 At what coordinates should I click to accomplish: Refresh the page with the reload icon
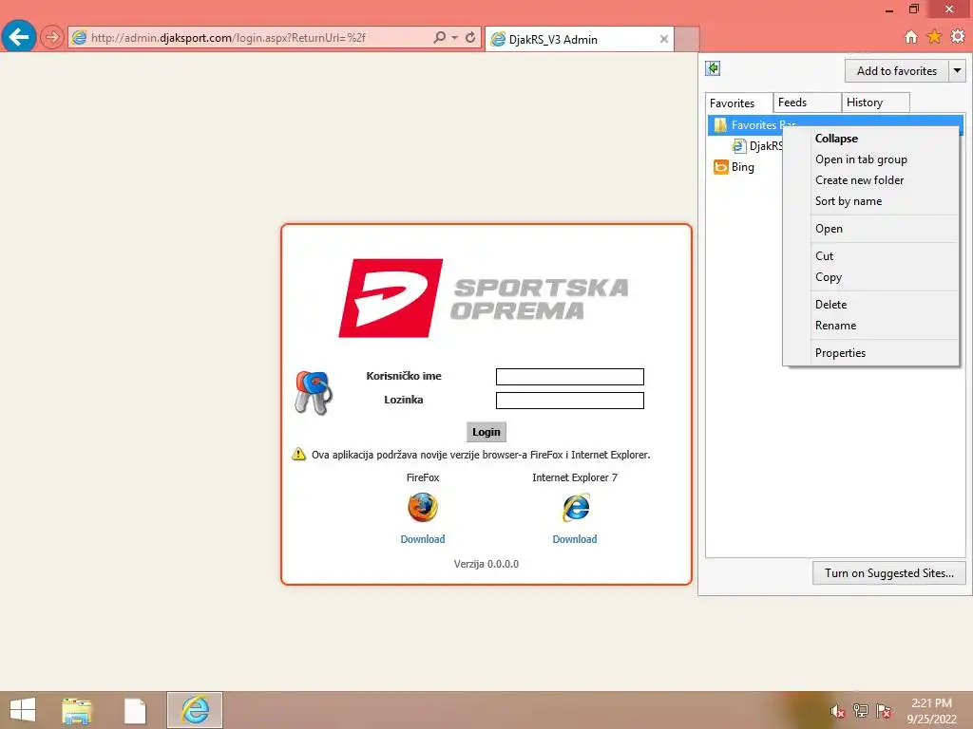coord(470,37)
